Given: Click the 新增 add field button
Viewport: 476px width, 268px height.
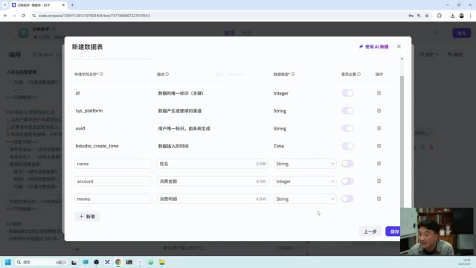Looking at the screenshot, I should 87,217.
